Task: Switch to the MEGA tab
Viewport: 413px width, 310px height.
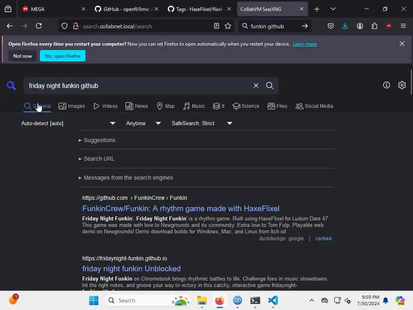Action: click(x=50, y=9)
